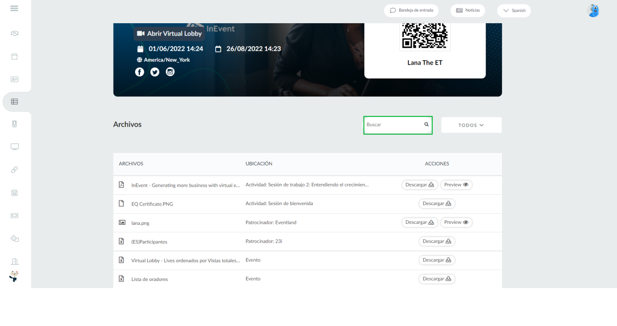This screenshot has width=617, height=326.
Task: Preview lana.png
Action: click(456, 222)
